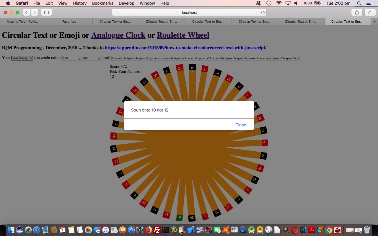
Task: Add a new tab with plus button
Action: [x=374, y=22]
